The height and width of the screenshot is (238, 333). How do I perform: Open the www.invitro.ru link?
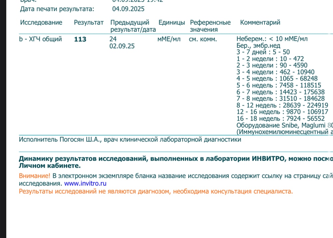coord(85,183)
